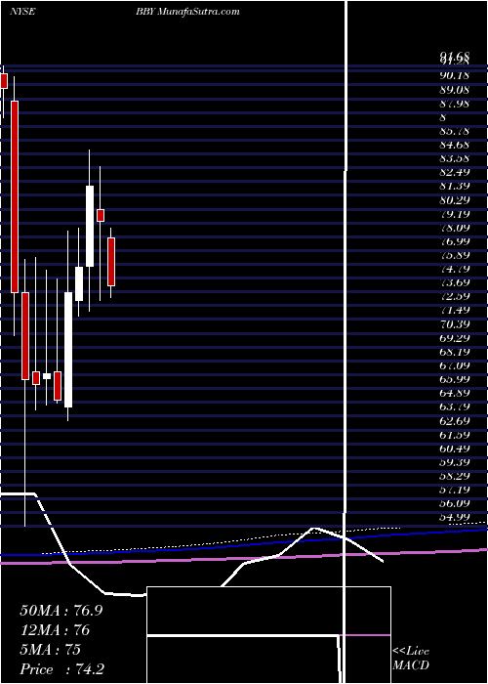Click the 70.39 price axis label
This screenshot has width=488, height=684.
pyautogui.click(x=454, y=324)
